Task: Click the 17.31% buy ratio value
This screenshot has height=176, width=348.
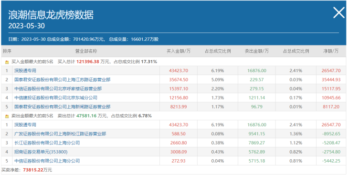Action: point(149,62)
